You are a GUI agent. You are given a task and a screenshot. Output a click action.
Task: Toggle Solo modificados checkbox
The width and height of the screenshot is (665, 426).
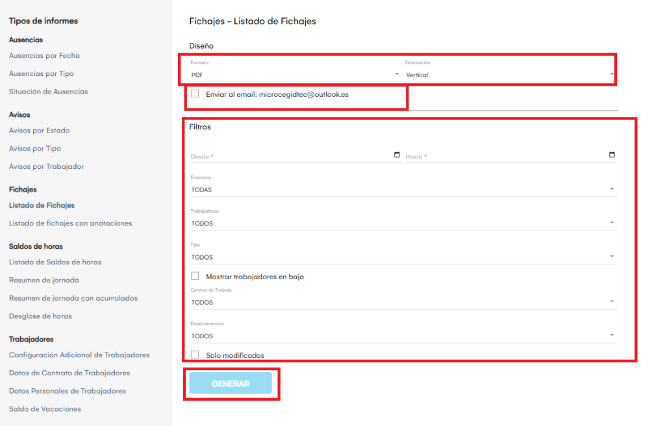pyautogui.click(x=195, y=355)
